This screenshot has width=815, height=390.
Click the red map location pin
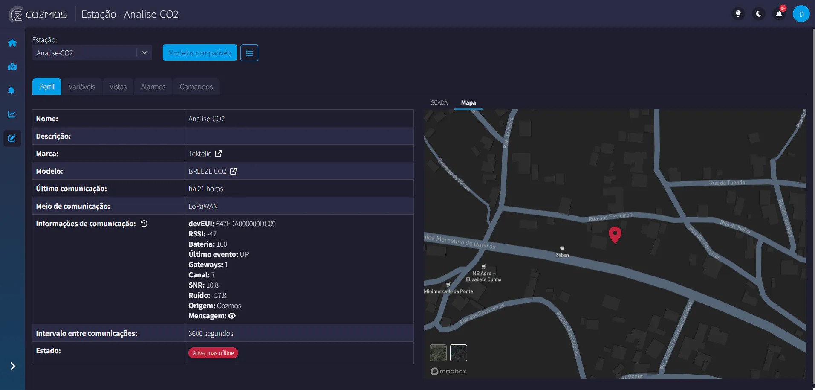(615, 235)
